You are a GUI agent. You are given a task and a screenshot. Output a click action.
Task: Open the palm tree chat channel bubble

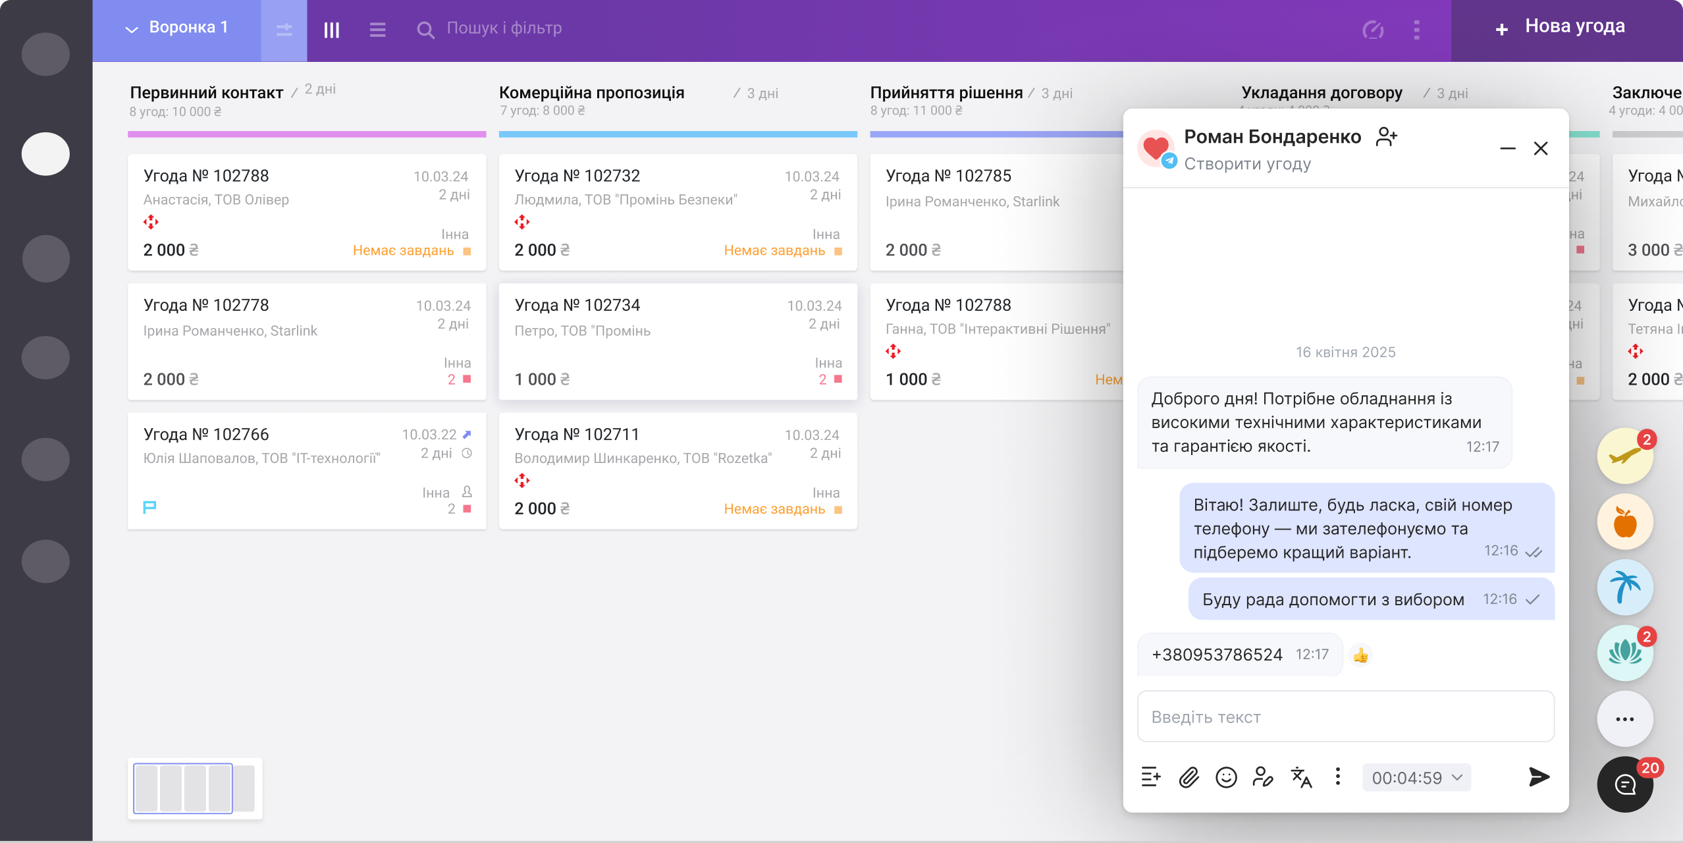pos(1625,587)
